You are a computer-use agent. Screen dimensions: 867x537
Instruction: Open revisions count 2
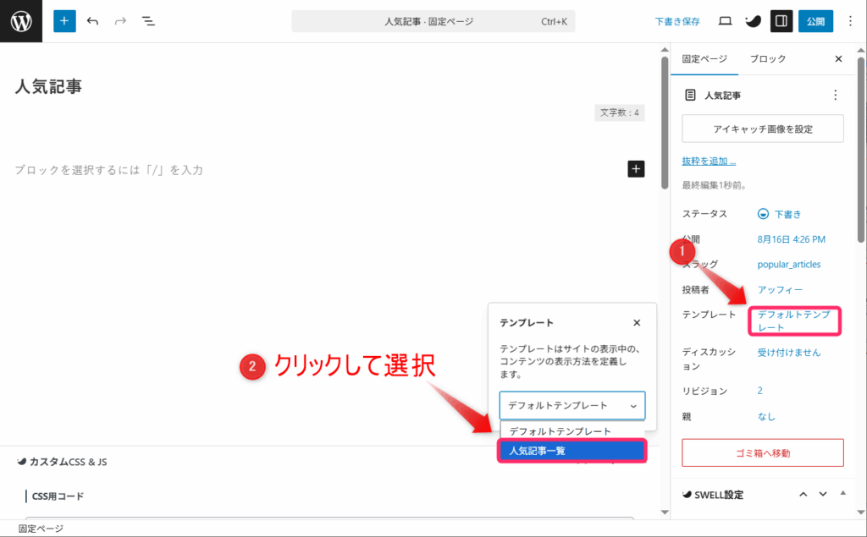pos(759,391)
